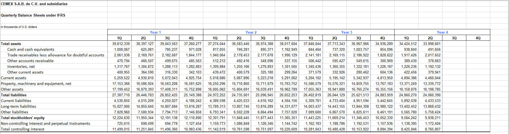Select total assets value 34,424,512
The height and width of the screenshot is (134, 509).
[x=408, y=44]
